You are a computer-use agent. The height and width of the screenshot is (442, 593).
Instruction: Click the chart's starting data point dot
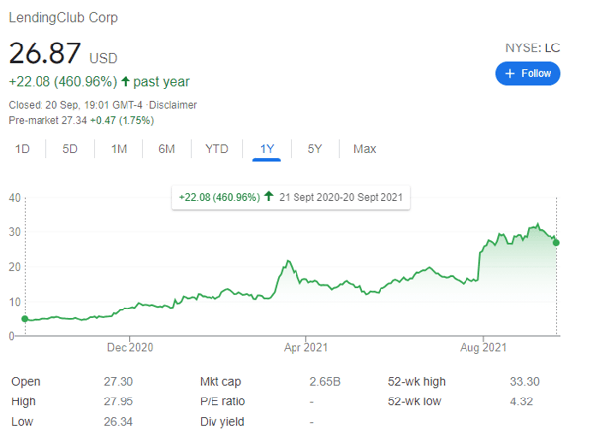tap(25, 319)
